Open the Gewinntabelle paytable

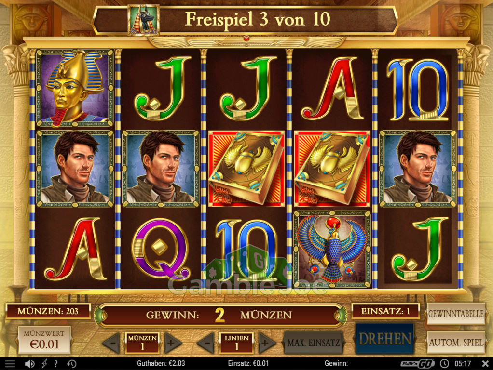[456, 314]
